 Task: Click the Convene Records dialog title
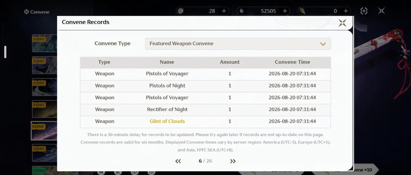click(85, 22)
